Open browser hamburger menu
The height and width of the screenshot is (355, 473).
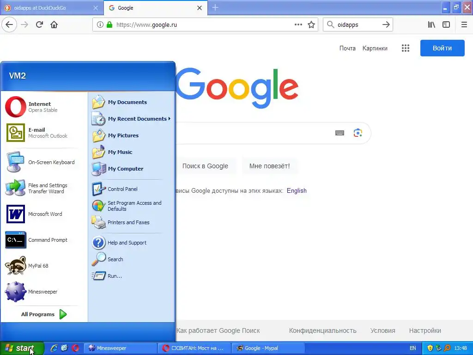pyautogui.click(x=464, y=25)
